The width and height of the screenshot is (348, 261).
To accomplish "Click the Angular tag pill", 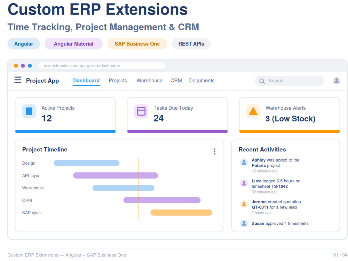I will (x=24, y=44).
